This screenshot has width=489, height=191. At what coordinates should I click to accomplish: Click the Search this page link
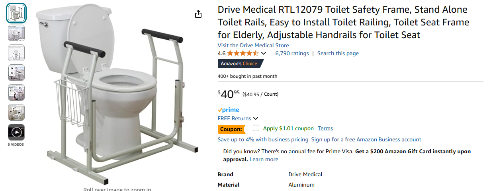(338, 53)
